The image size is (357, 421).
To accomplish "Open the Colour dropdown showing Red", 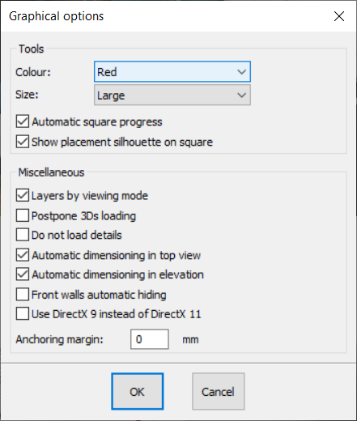I will (x=172, y=72).
